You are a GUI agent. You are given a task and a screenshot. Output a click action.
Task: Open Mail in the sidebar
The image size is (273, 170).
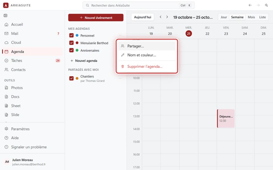pyautogui.click(x=32, y=33)
